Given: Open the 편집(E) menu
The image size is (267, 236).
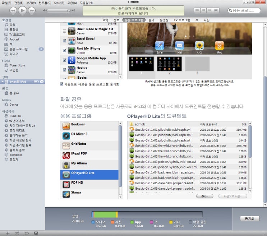Looking at the screenshot, I should tap(19, 3).
